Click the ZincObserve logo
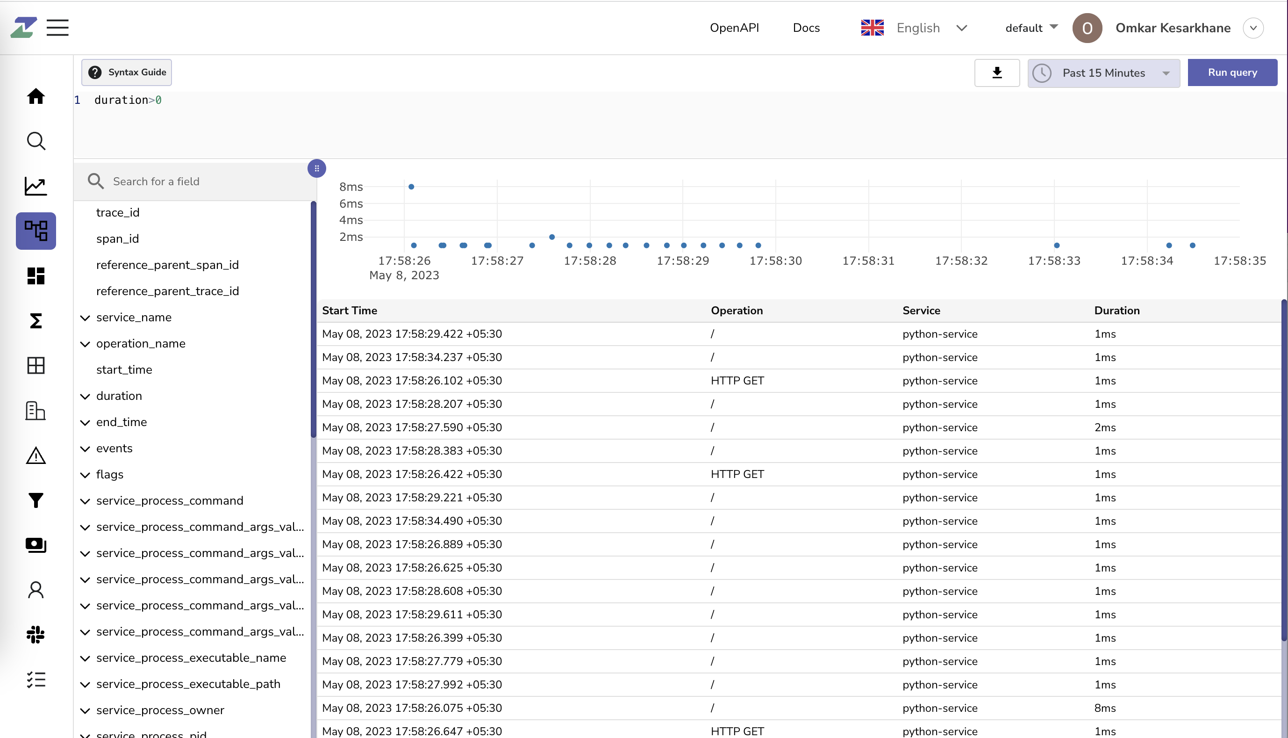This screenshot has height=738, width=1288. pyautogui.click(x=24, y=28)
